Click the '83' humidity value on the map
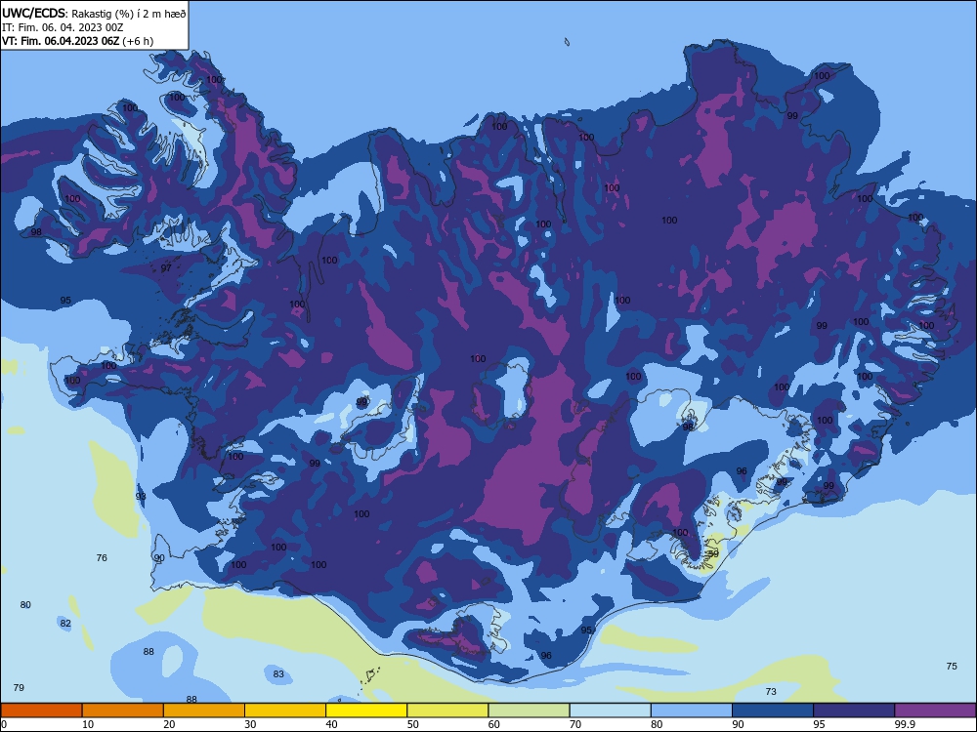Screen dimensions: 977x732 (278, 674)
